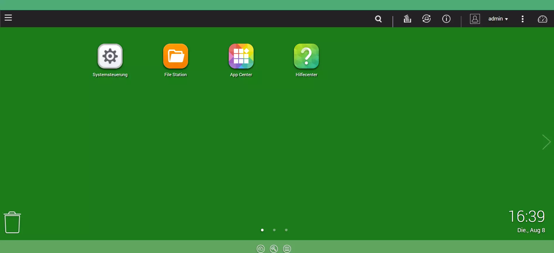
Task: Click the Systemsteuerung label text
Action: [110, 75]
